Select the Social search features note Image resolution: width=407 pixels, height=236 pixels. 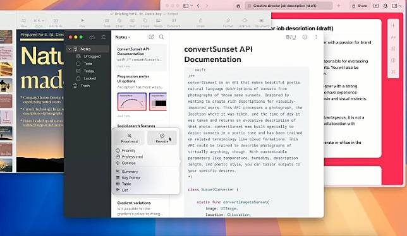pyautogui.click(x=136, y=126)
